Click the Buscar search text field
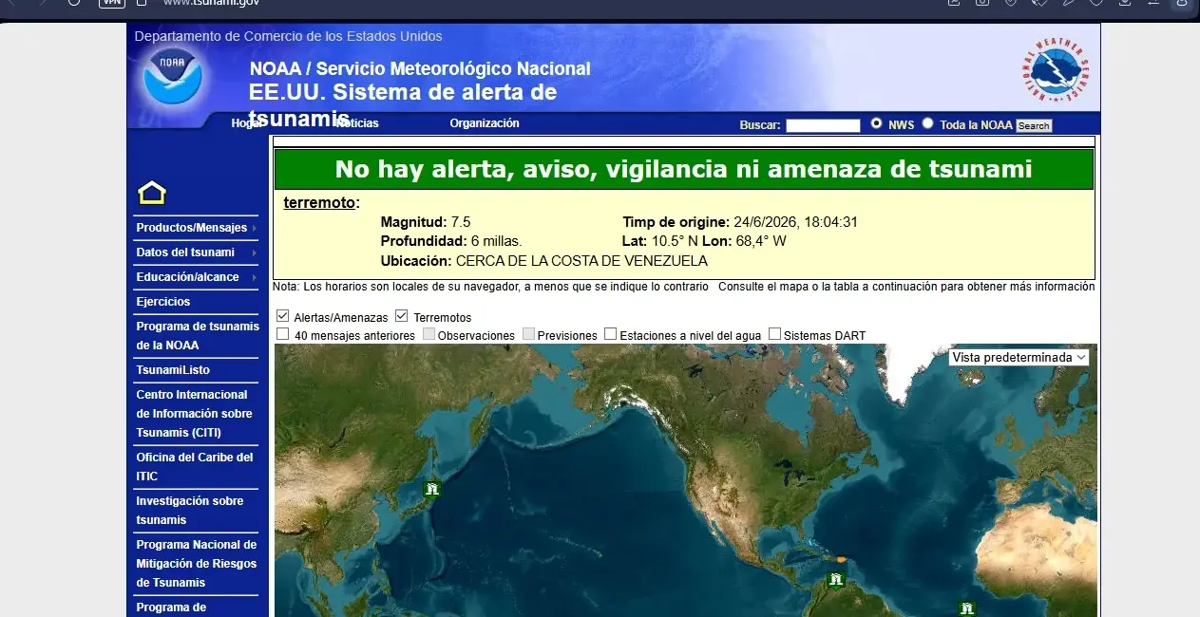Screen dimensions: 1200x617 tap(823, 125)
